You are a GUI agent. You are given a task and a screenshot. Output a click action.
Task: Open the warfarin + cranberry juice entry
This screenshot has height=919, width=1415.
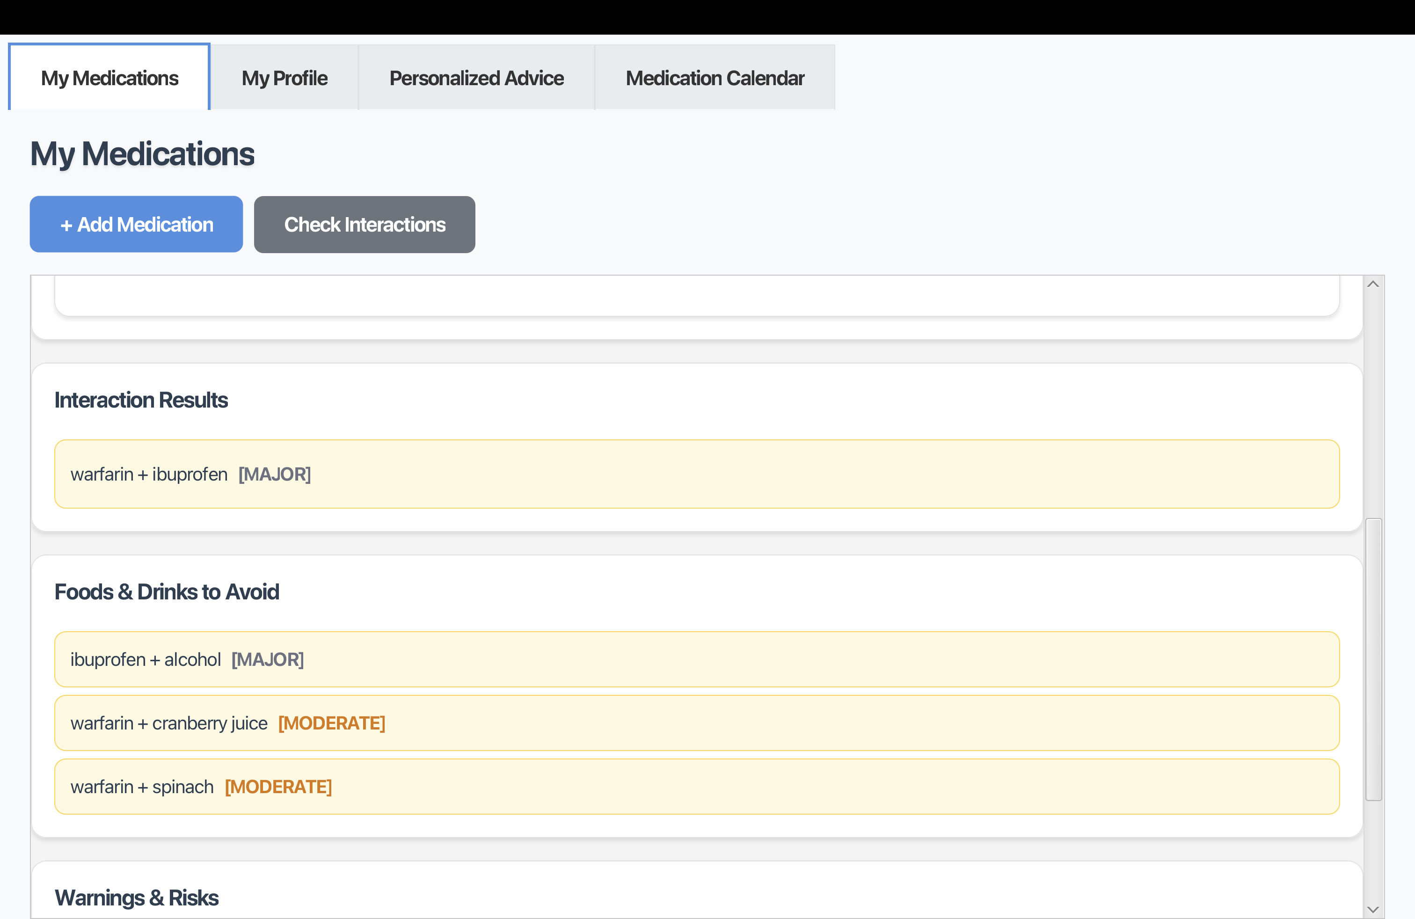click(x=696, y=723)
